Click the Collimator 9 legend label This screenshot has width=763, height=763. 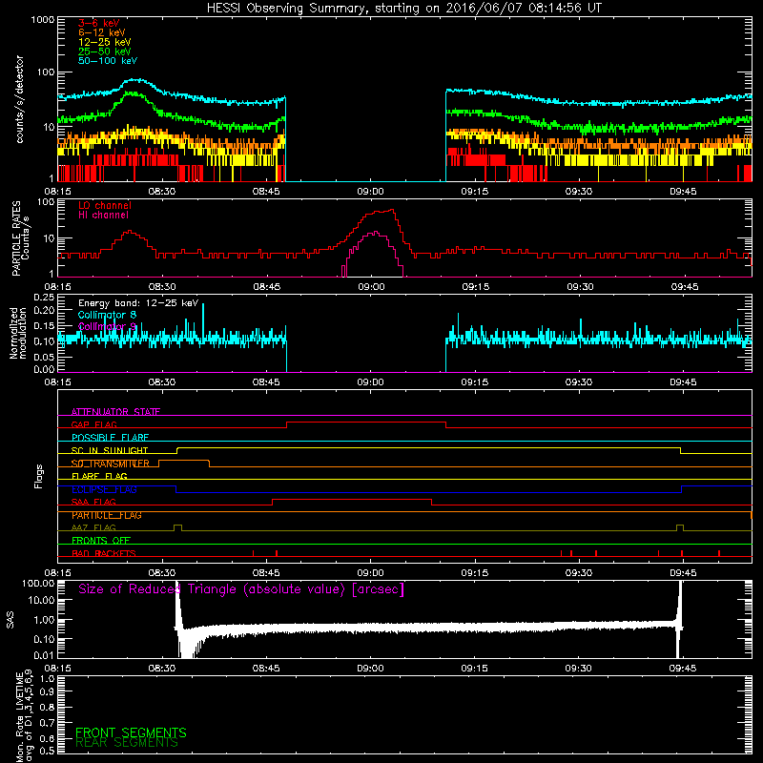107,326
